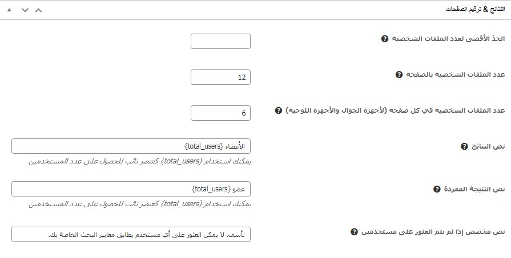Click help icon next to نص النتيجة المفردة

pyautogui.click(x=437, y=189)
